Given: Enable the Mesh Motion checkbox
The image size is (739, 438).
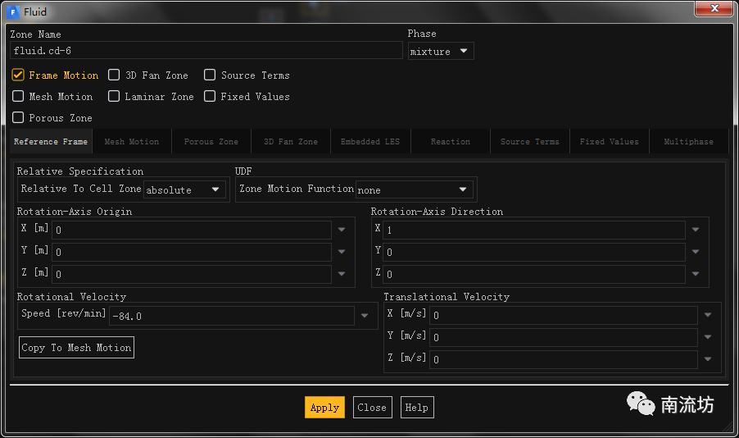Looking at the screenshot, I should [19, 97].
